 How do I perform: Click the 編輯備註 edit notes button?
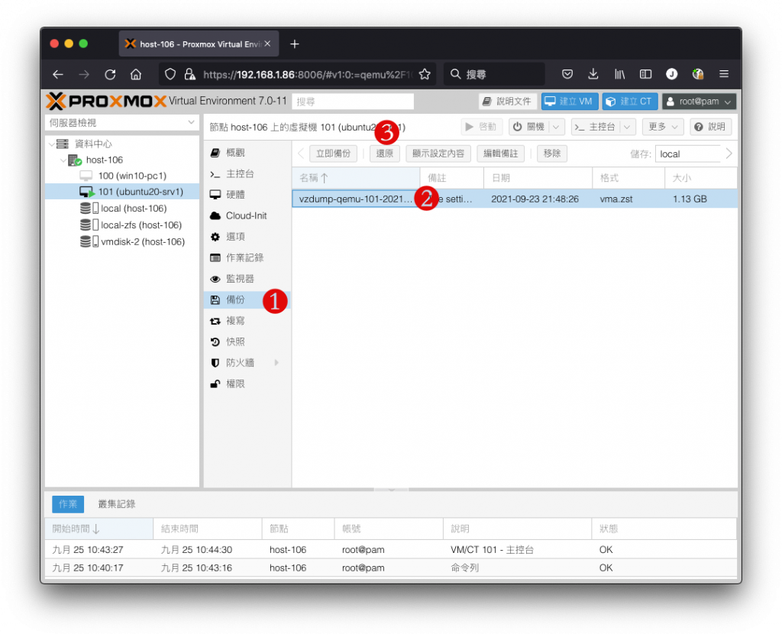(500, 154)
